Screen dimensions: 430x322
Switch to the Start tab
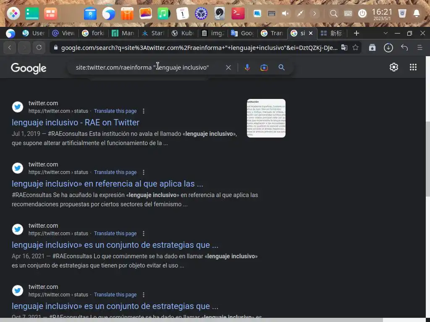(153, 33)
